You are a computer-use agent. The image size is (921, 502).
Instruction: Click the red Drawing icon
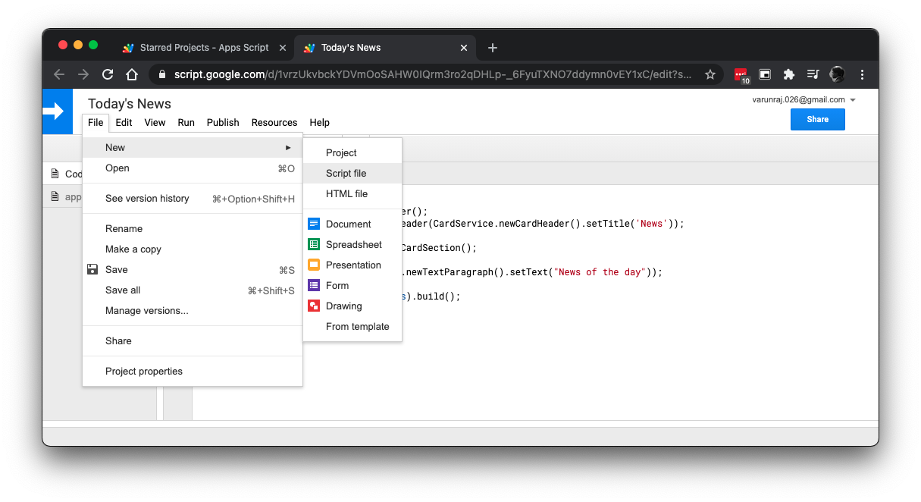tap(313, 306)
